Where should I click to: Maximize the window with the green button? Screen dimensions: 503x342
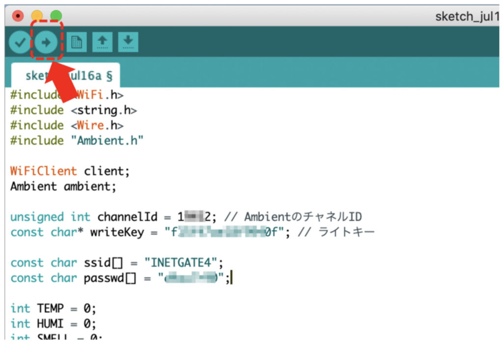click(56, 16)
